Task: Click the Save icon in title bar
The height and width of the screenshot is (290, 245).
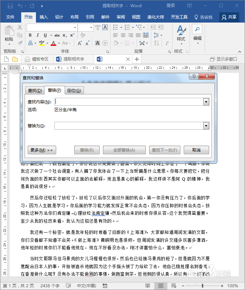Action: point(10,6)
